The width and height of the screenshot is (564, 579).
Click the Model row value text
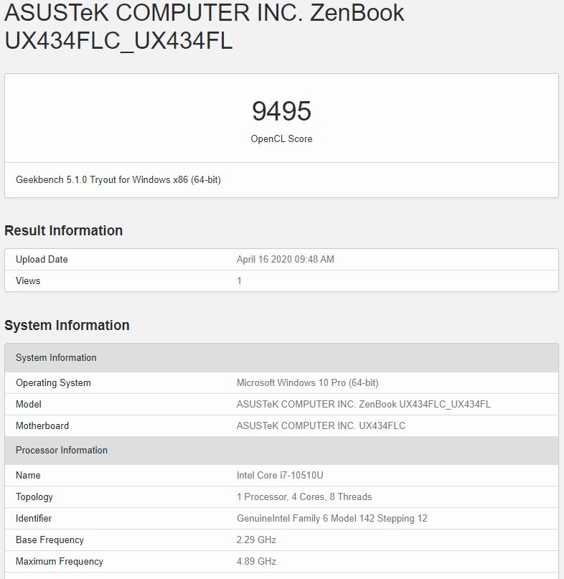point(363,404)
